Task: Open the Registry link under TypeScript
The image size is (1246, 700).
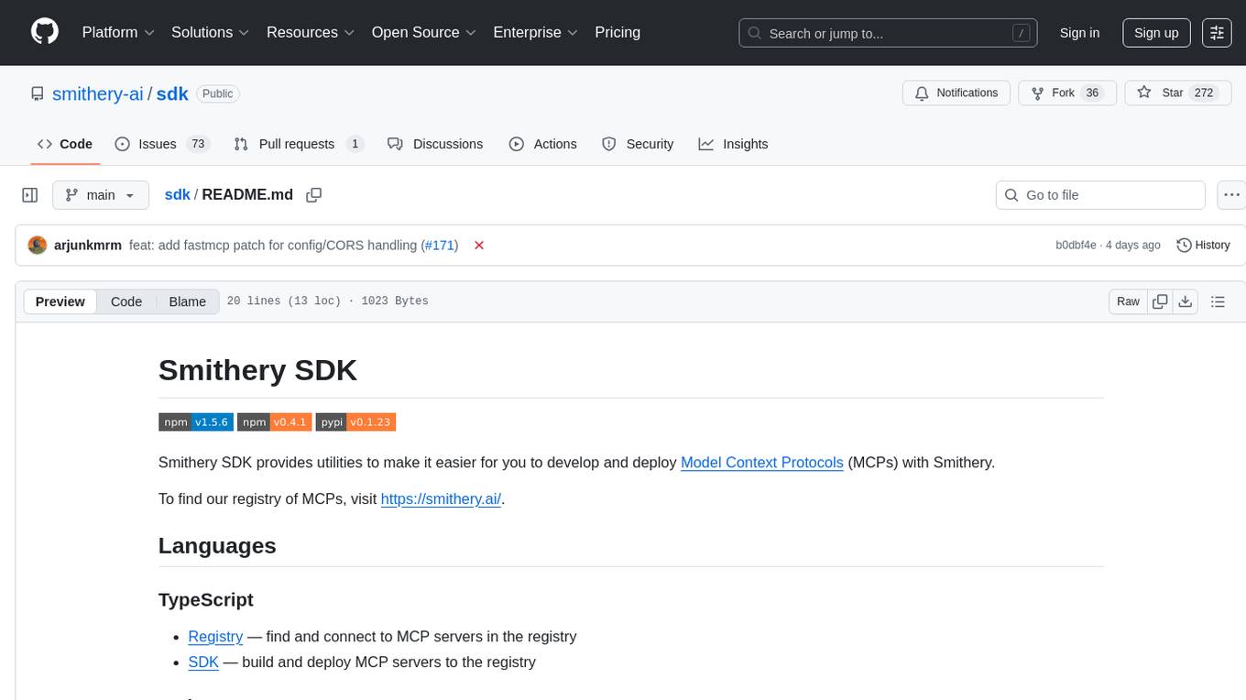Action: (215, 637)
